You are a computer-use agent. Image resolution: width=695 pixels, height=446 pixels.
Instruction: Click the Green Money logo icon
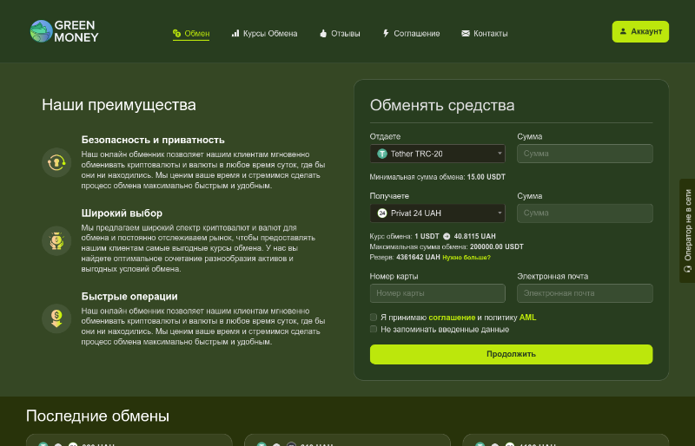pos(40,31)
